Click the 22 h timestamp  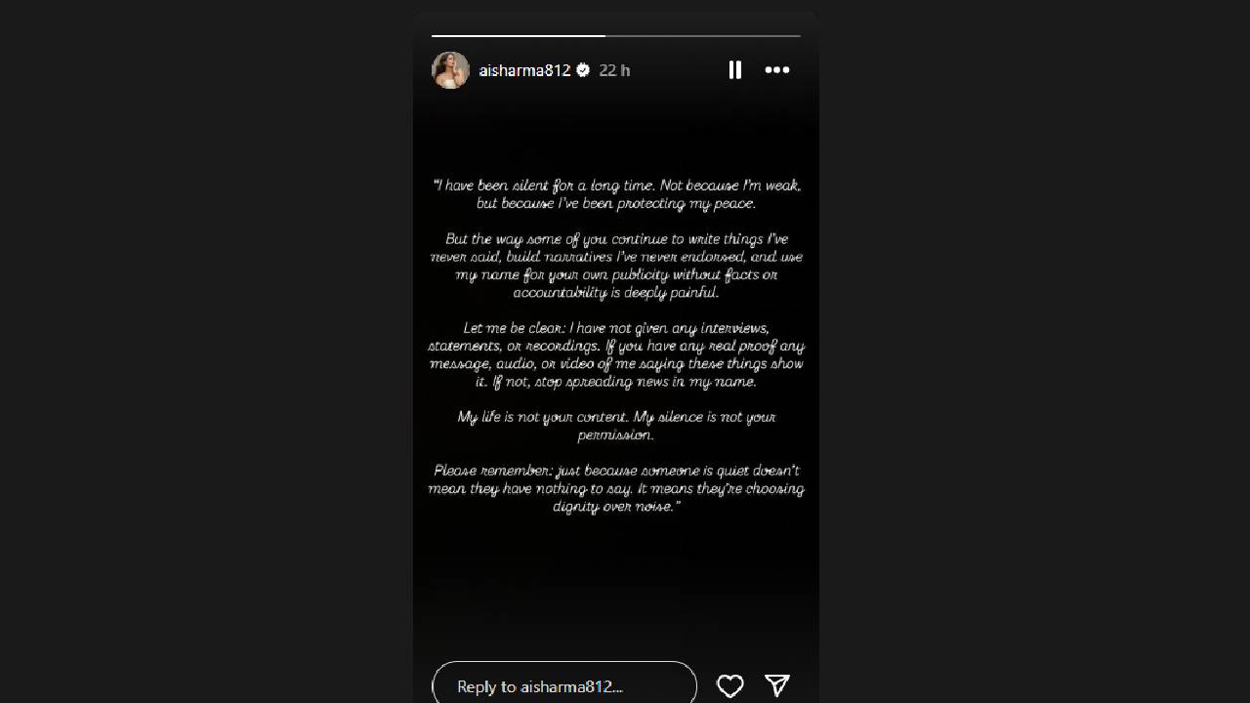point(614,70)
